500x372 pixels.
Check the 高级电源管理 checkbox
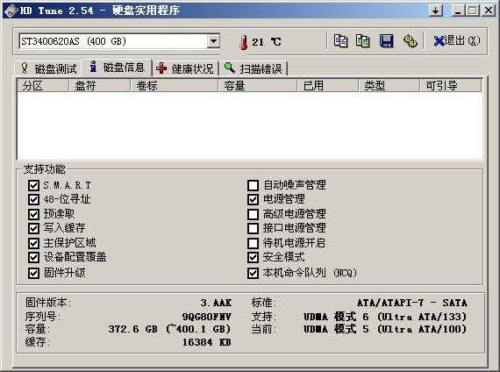pyautogui.click(x=253, y=214)
